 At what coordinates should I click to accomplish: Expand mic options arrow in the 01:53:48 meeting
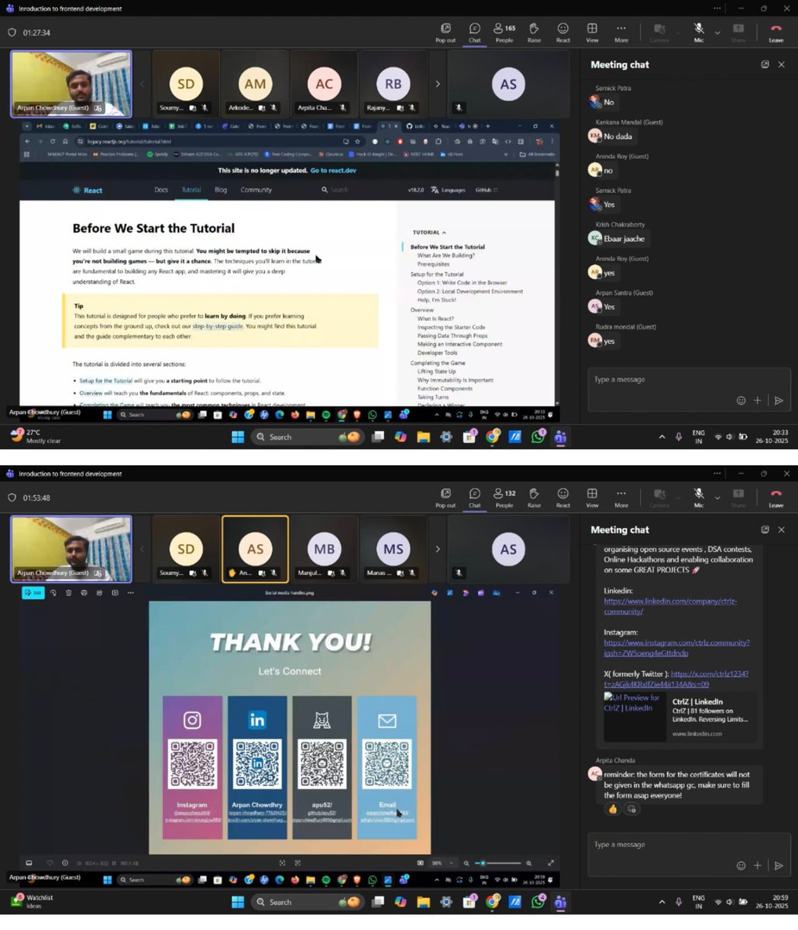717,498
